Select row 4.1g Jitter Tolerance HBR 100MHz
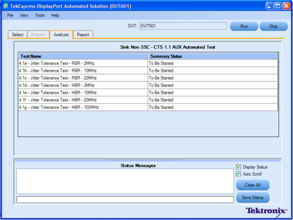The height and width of the screenshot is (220, 293). (x=148, y=107)
